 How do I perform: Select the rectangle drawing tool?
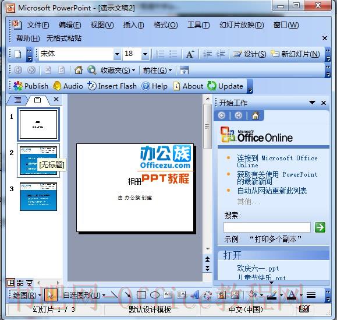141,295
